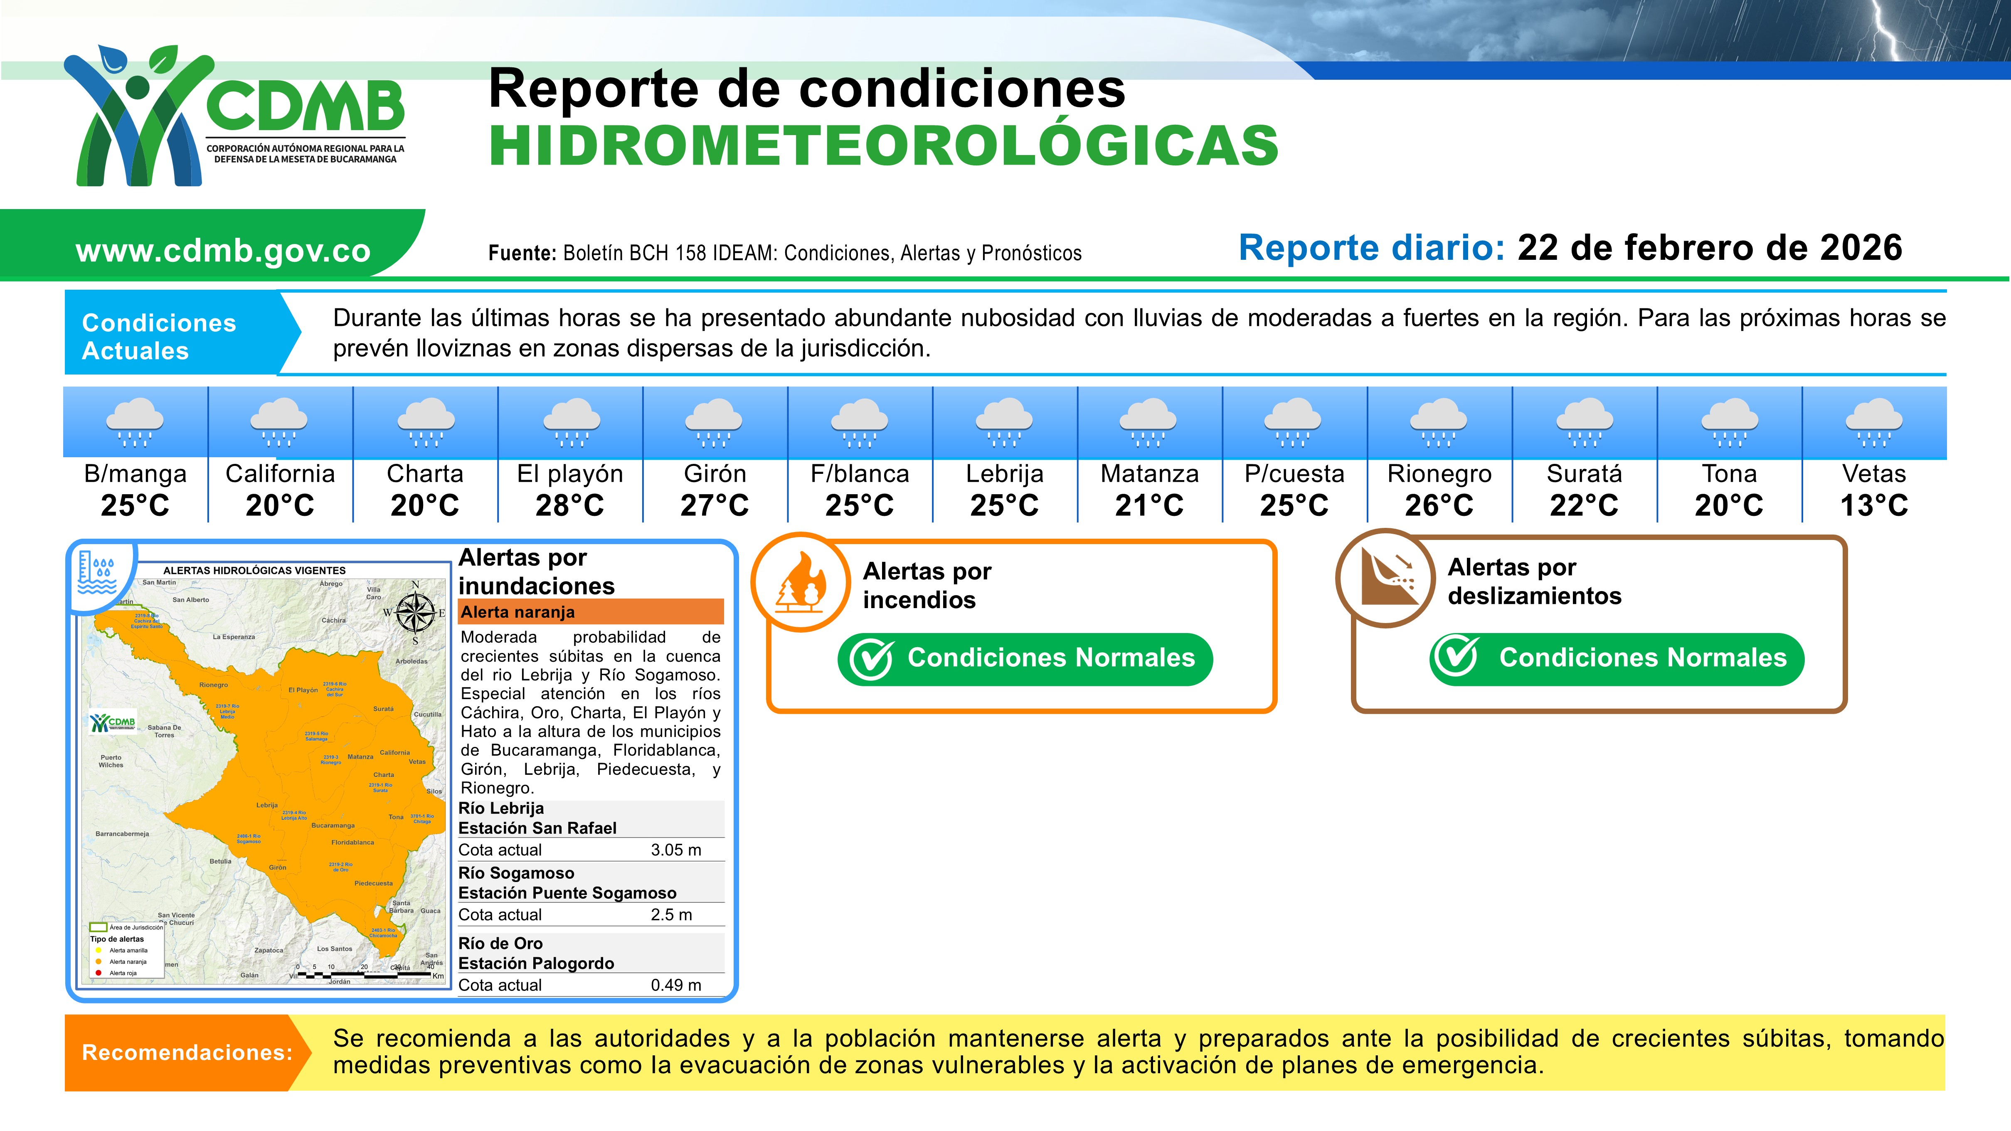
Task: Click the rain cloud icon above B/manga
Action: coord(135,423)
